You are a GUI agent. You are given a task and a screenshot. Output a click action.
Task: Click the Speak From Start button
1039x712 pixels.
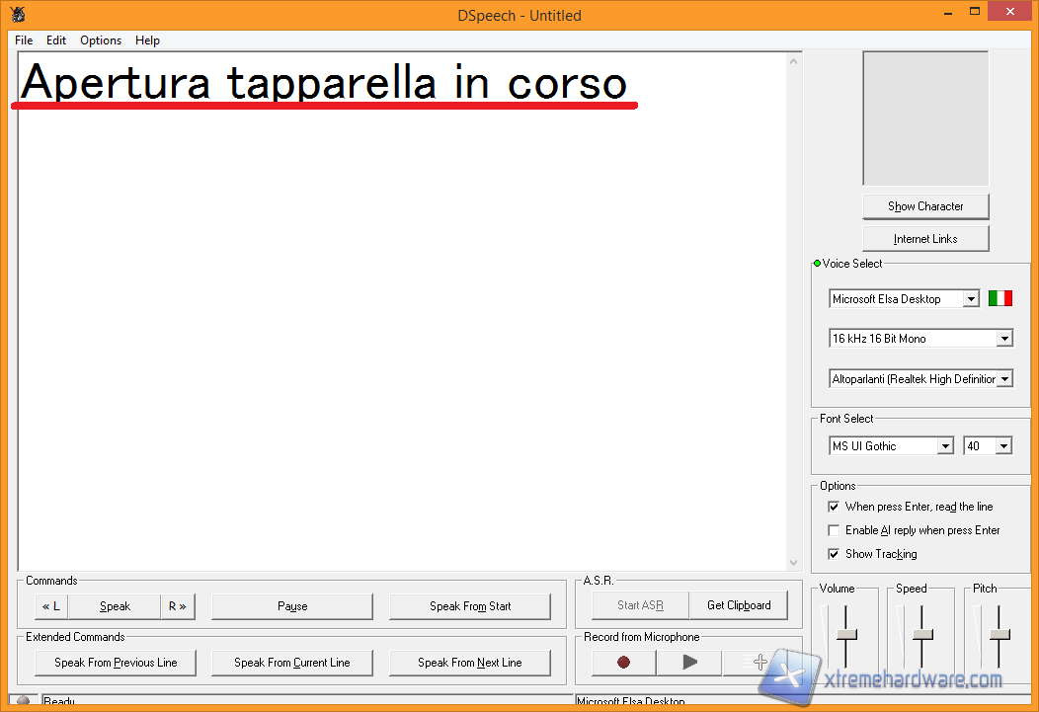(470, 606)
